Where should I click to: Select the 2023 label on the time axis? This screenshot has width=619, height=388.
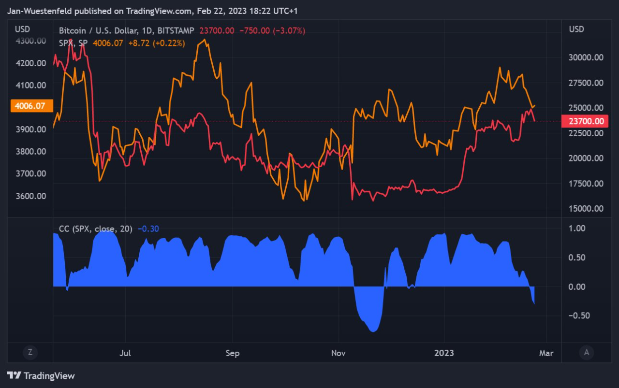[x=444, y=353]
